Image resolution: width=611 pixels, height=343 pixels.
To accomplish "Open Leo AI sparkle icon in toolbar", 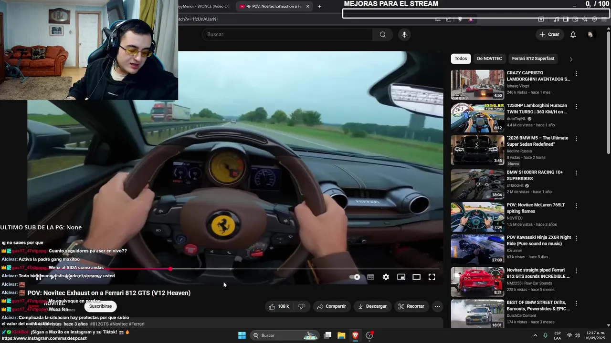I will coord(585,20).
